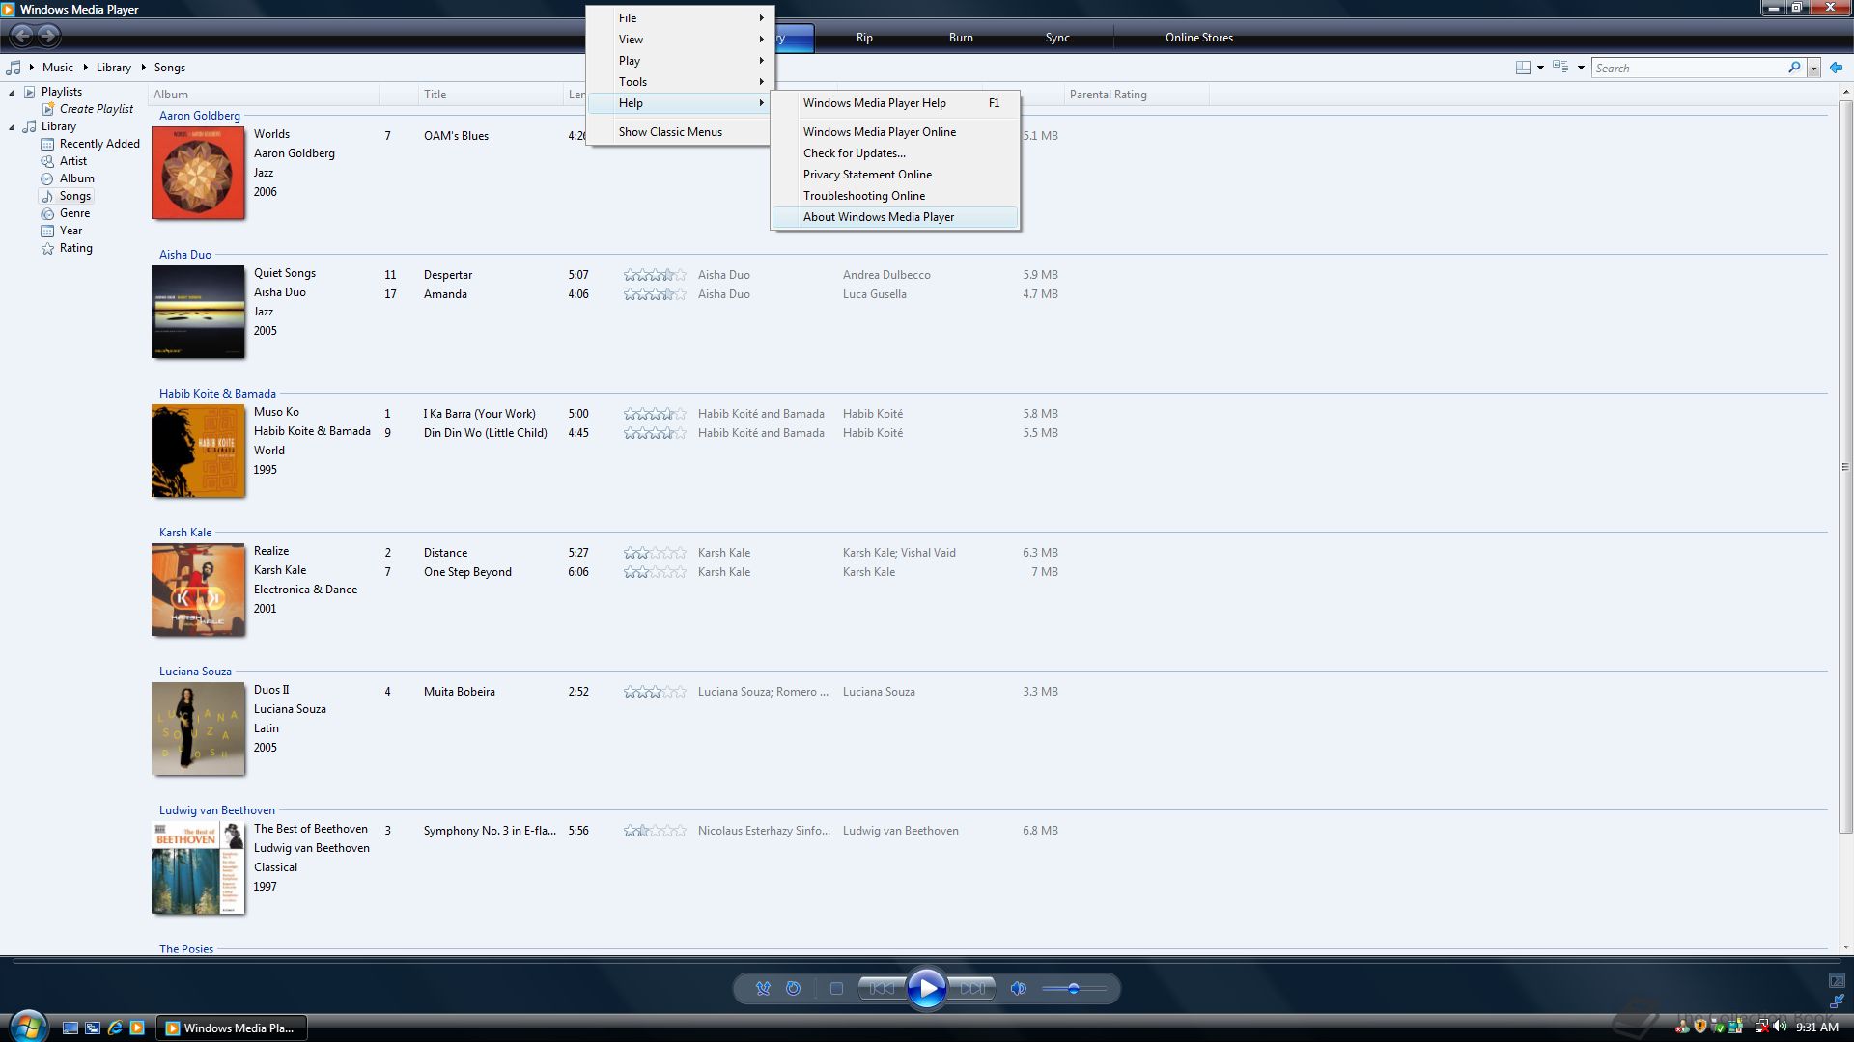Click the volume slider handle

click(x=1074, y=988)
